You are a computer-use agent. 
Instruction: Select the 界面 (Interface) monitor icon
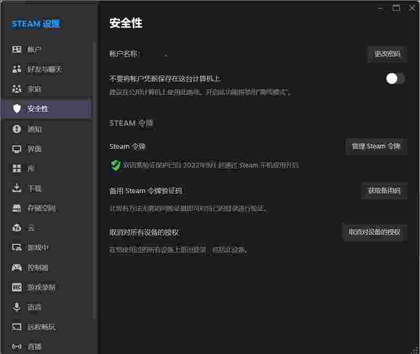[x=17, y=149]
